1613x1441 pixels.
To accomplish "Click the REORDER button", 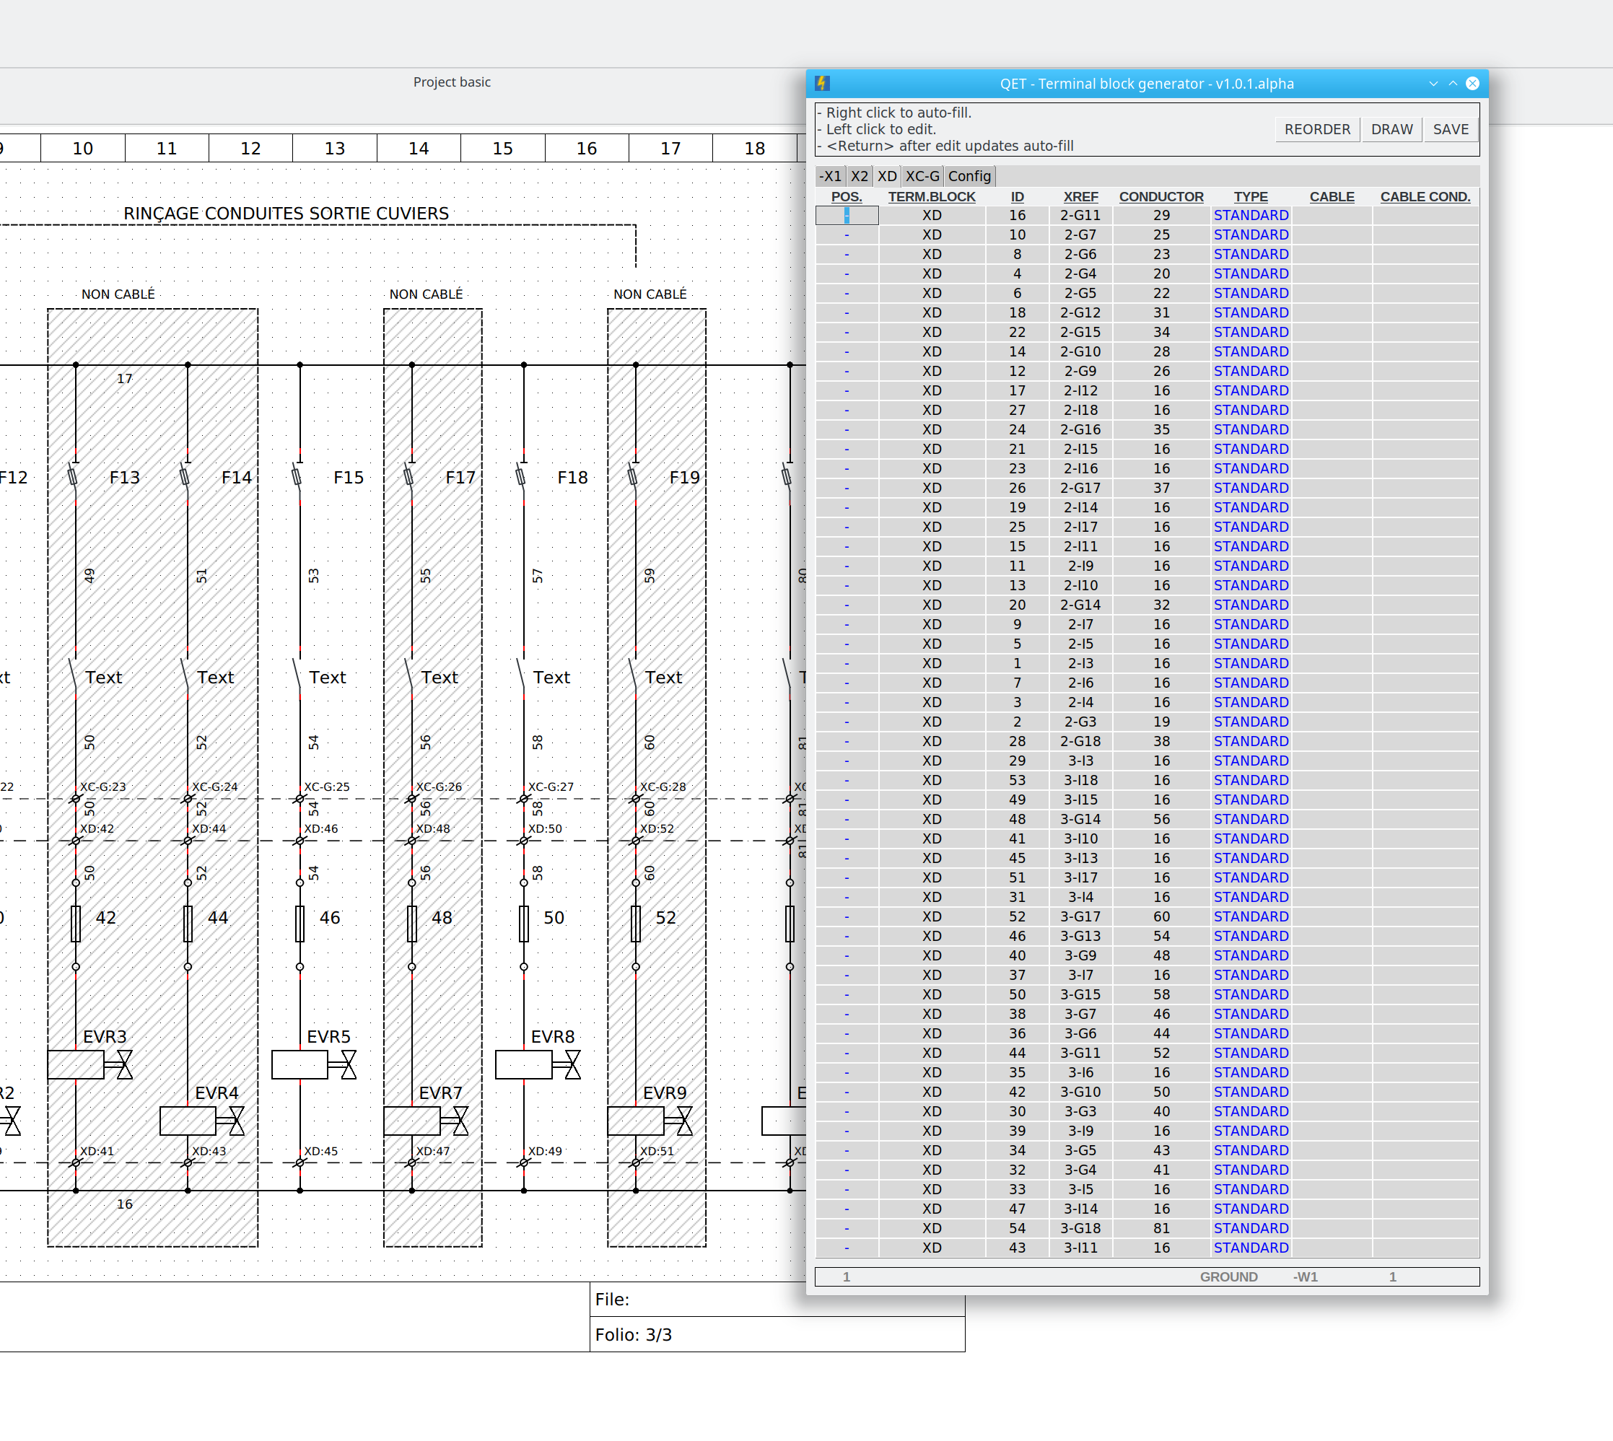I will click(1317, 129).
